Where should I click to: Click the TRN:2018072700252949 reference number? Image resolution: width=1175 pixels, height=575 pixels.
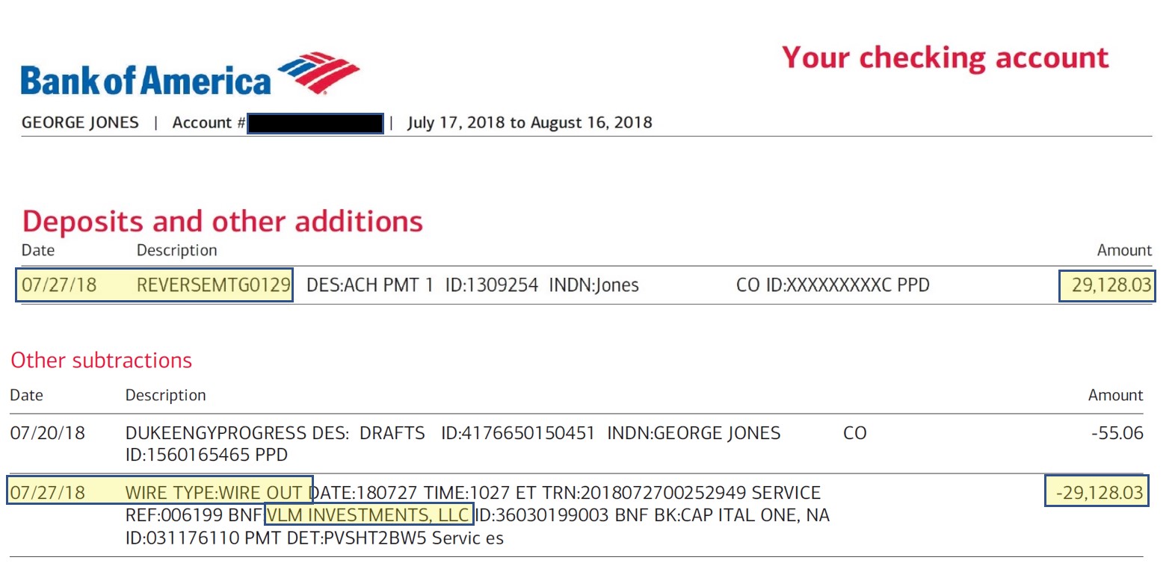644,493
